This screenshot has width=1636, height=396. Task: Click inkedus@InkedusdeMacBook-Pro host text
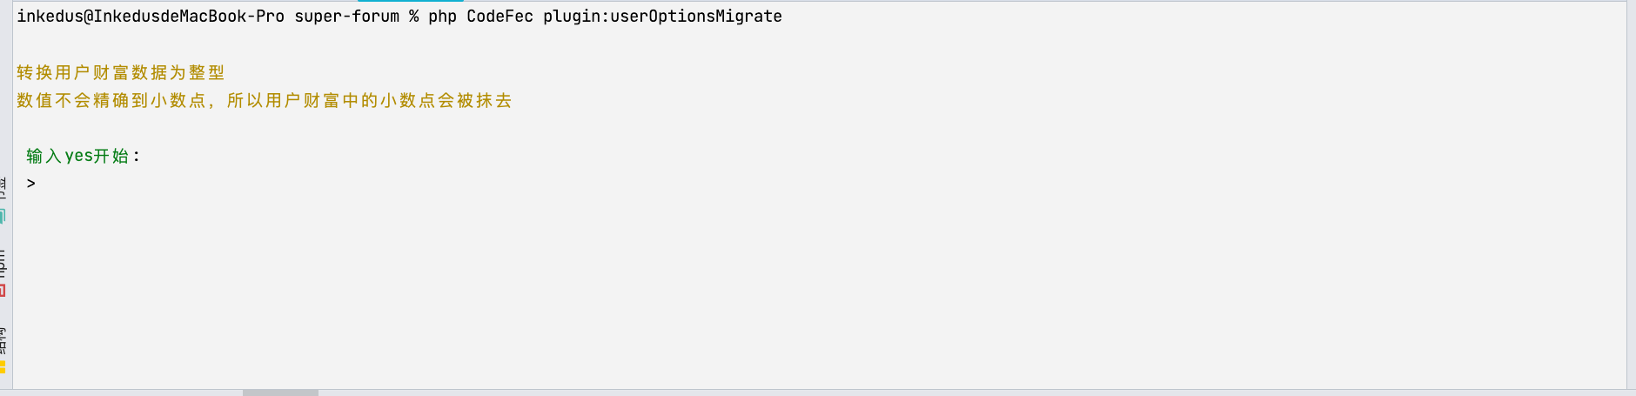[151, 17]
